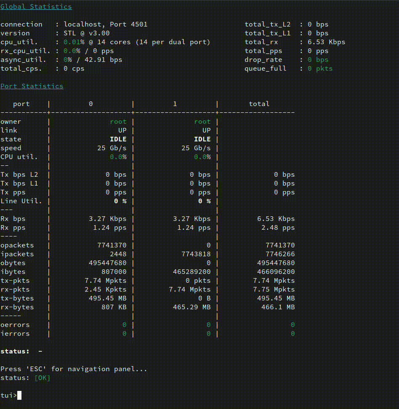Click the total column header

point(259,104)
